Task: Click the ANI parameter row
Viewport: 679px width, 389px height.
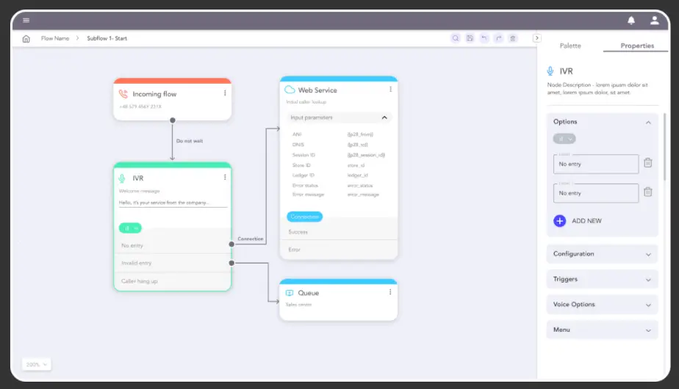Action: [x=339, y=134]
